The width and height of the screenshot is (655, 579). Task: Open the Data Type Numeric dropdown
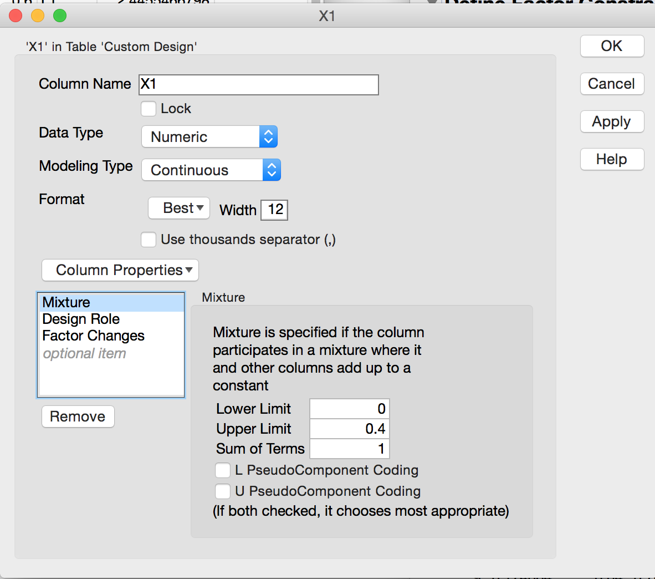tap(209, 137)
